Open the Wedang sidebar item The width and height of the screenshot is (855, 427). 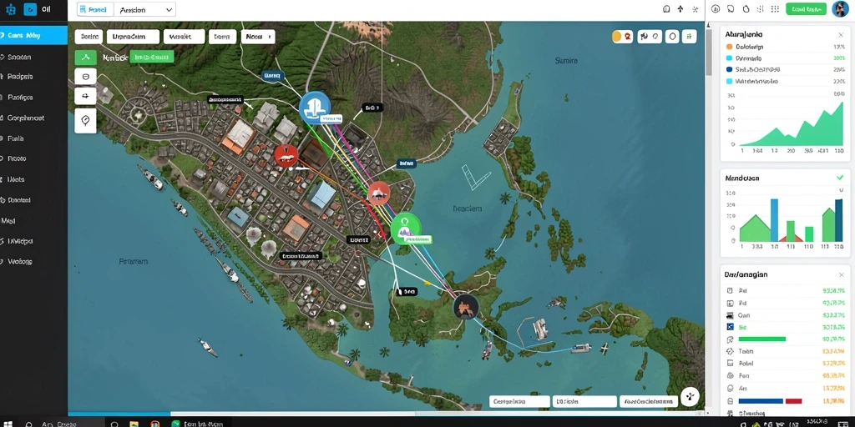point(19,261)
